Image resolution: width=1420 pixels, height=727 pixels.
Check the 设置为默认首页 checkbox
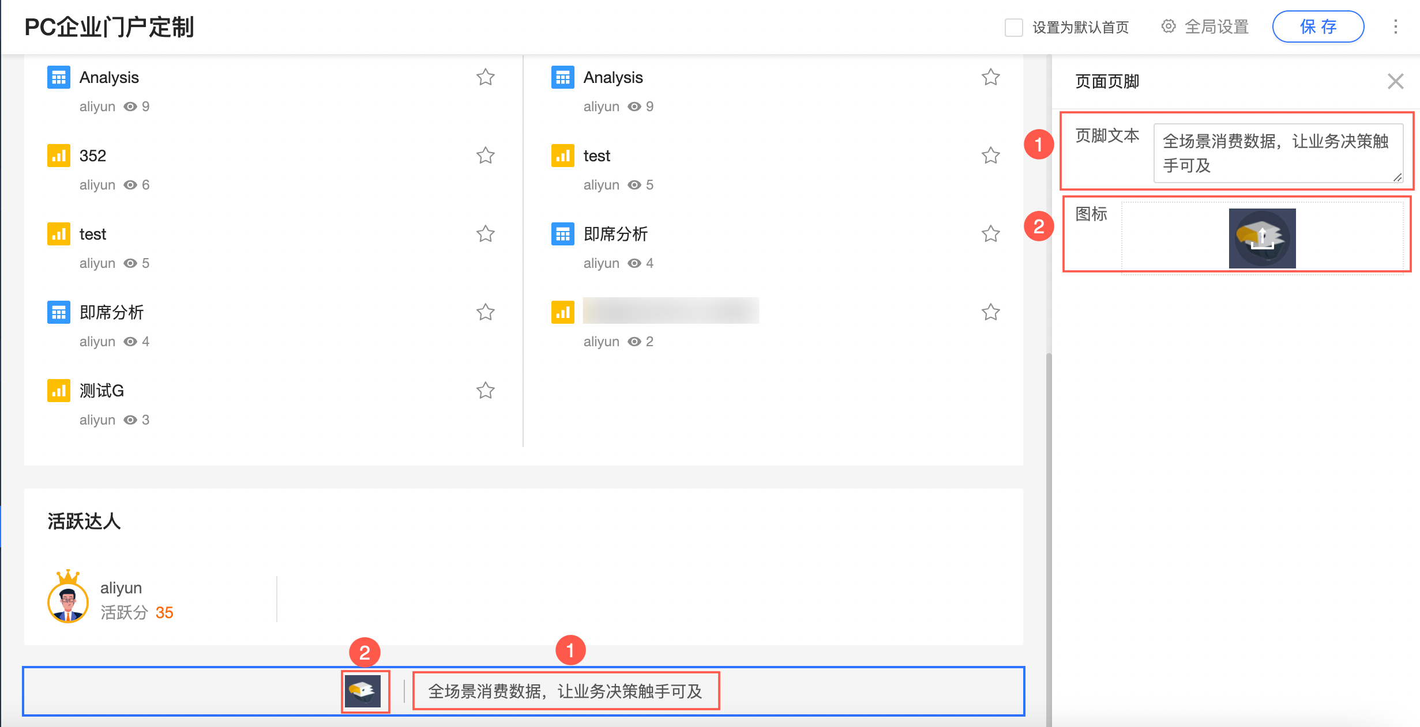(1013, 27)
